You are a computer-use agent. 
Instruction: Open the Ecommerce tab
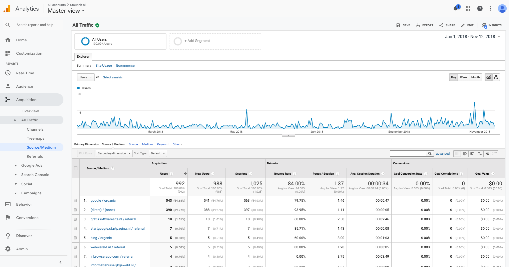pos(125,66)
